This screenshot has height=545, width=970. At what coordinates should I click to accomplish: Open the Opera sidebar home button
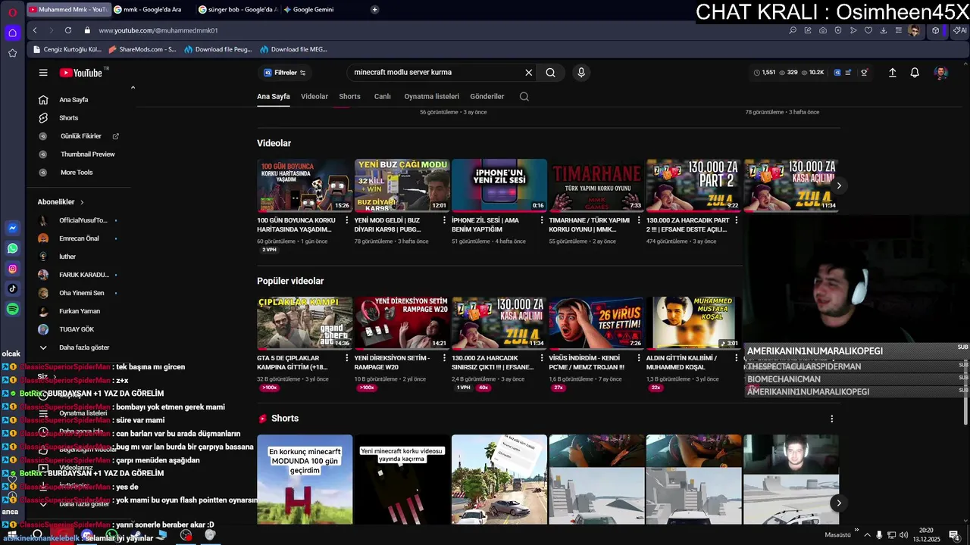coord(12,33)
